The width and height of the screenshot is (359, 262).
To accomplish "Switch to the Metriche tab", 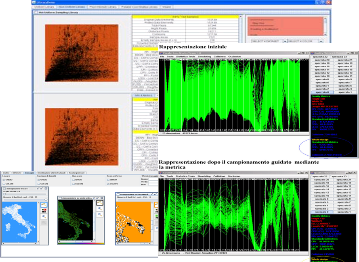I will point(17,173).
